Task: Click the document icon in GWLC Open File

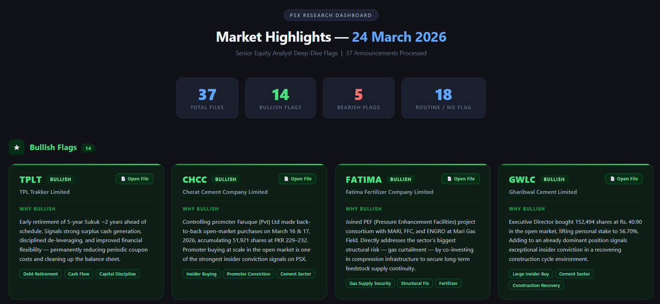Action: pyautogui.click(x=612, y=179)
